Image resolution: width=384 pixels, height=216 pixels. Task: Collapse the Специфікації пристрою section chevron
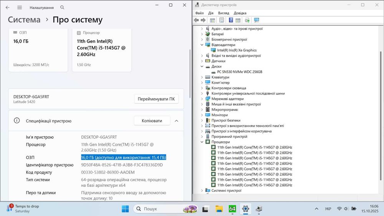tap(176, 121)
